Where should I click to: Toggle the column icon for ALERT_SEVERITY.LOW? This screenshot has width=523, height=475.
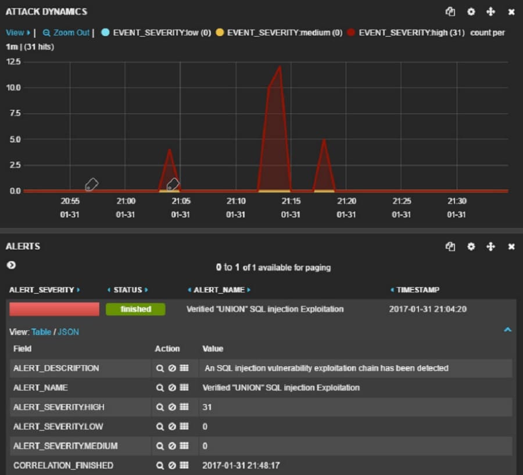184,426
